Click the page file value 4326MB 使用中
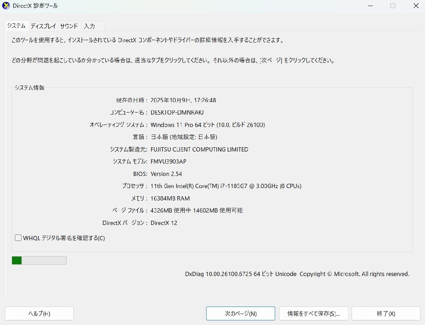Image resolution: width=425 pixels, height=325 pixels. pyautogui.click(x=171, y=210)
